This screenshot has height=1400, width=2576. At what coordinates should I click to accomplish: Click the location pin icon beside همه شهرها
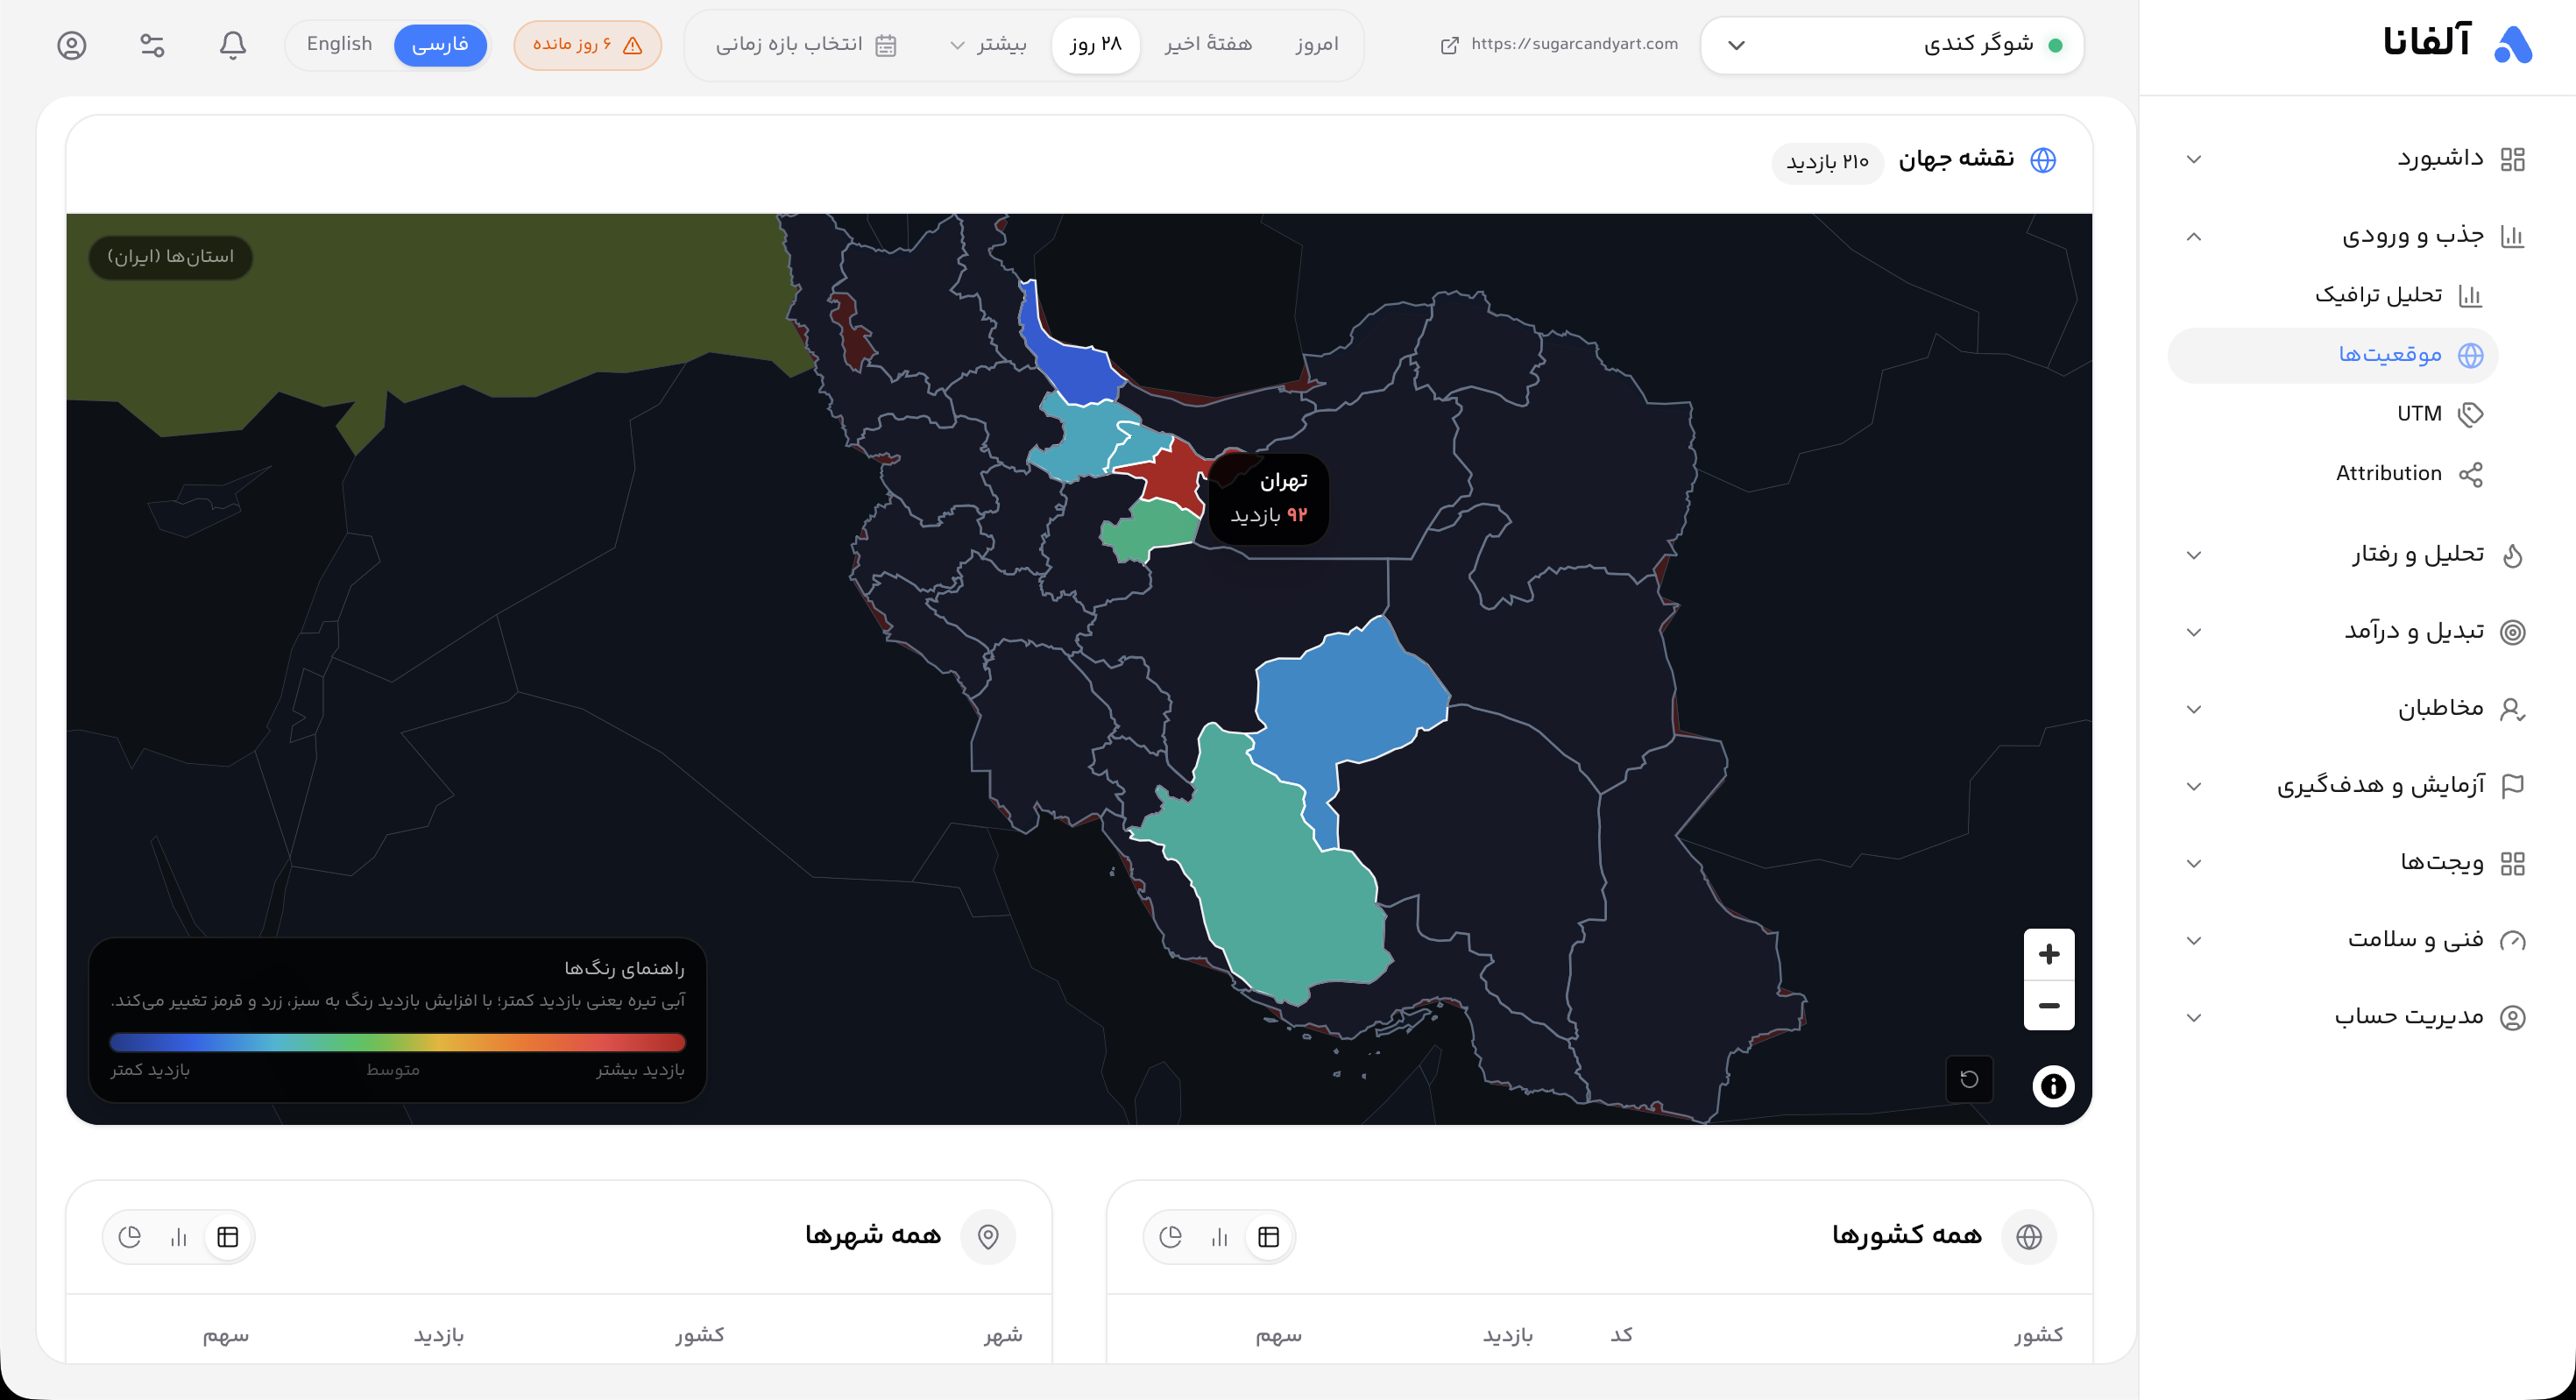(988, 1237)
